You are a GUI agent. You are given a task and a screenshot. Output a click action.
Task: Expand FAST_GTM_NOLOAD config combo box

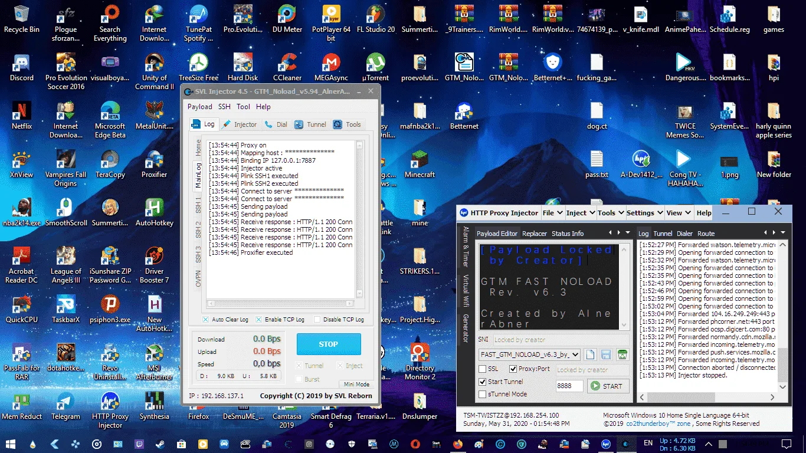click(575, 354)
